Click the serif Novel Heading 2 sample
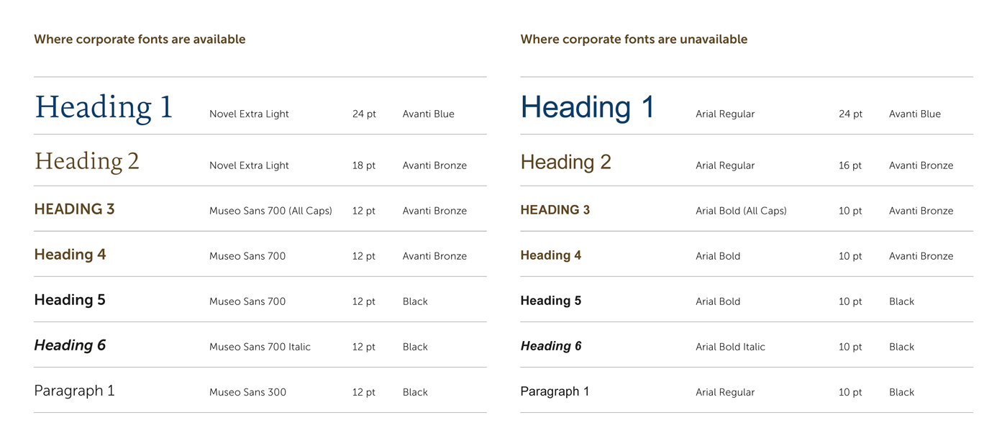The height and width of the screenshot is (446, 1007). click(86, 161)
